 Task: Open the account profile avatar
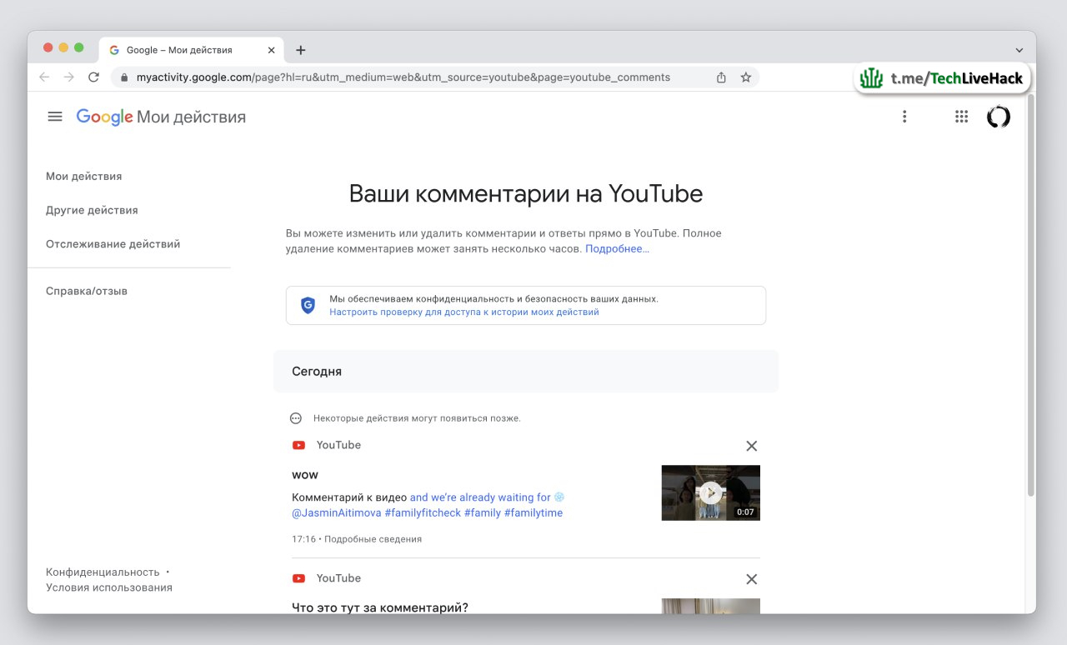point(999,117)
